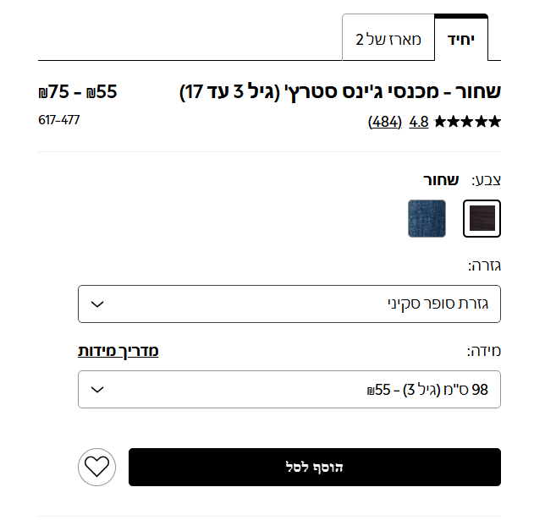Screen dimensions: 545x520
Task: View the (484) reviews link
Action: 385,122
